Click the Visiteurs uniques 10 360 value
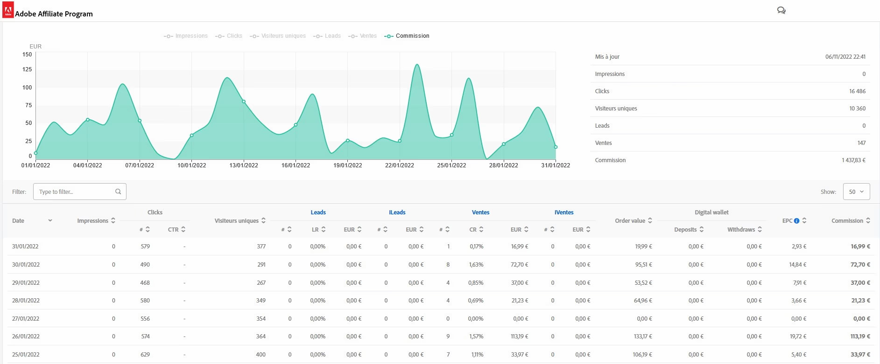The width and height of the screenshot is (880, 364). pyautogui.click(x=857, y=109)
